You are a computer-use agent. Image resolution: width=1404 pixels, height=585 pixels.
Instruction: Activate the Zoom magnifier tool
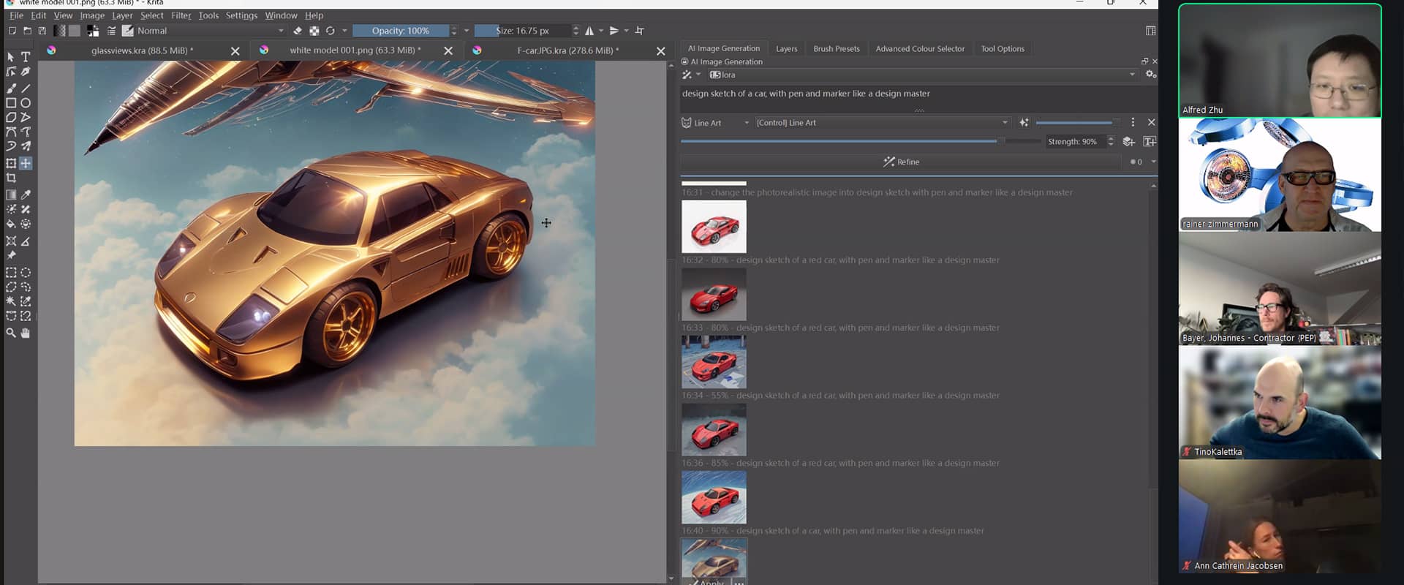point(11,333)
